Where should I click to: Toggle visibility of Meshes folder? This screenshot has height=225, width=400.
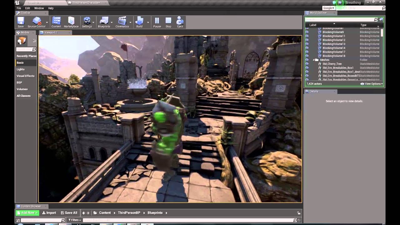coord(307,60)
